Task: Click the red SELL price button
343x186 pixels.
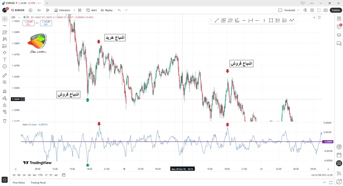Action: (28, 23)
